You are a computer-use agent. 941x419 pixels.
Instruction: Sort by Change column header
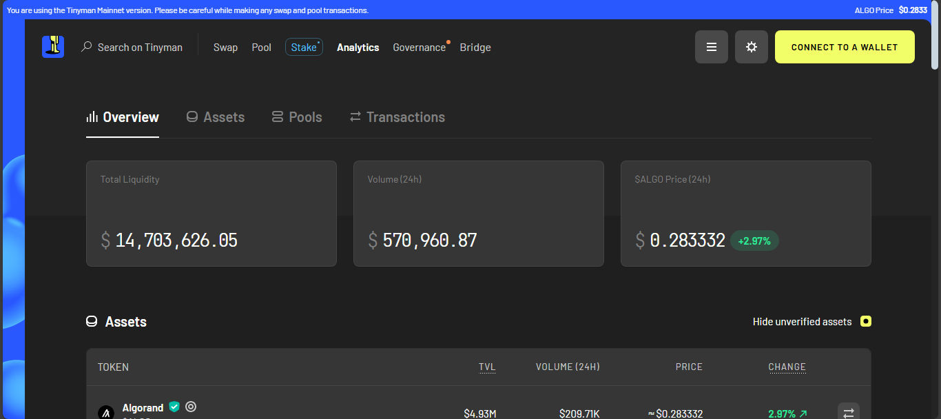(x=787, y=367)
